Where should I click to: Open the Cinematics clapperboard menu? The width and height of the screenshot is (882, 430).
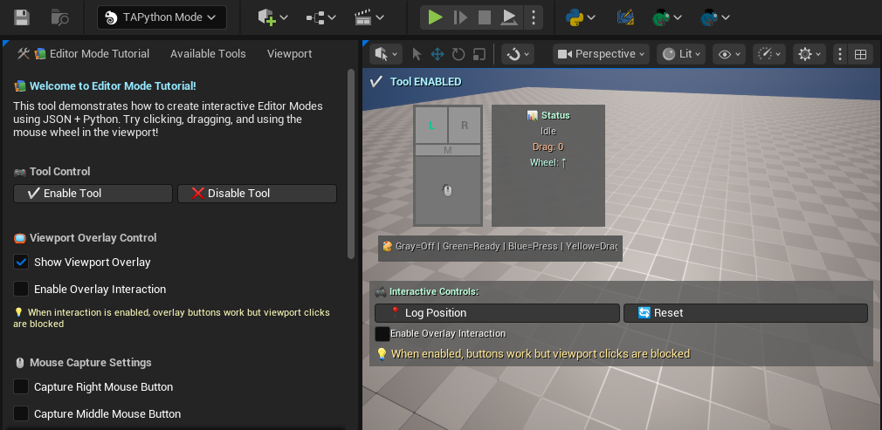click(369, 17)
